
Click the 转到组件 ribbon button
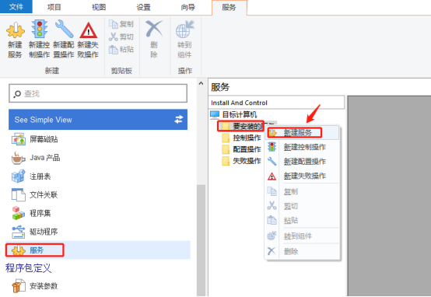(184, 40)
